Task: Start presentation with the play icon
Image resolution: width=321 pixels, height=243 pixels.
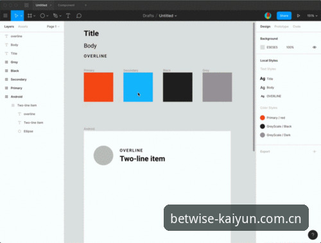Action: [299, 15]
